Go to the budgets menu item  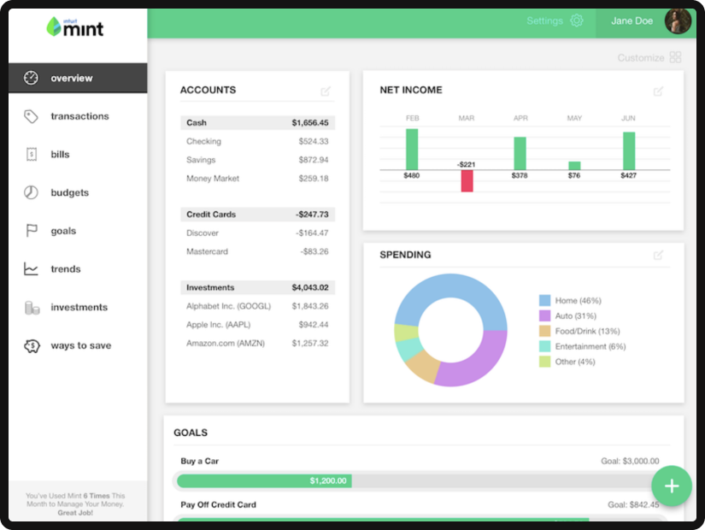tap(69, 192)
